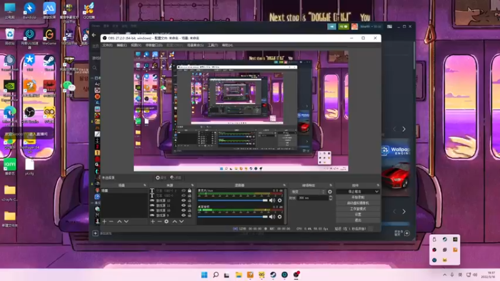Image resolution: width=500 pixels, height=281 pixels.
Task: Open stop streaming dropdown arrow in controls
Action: click(377, 192)
